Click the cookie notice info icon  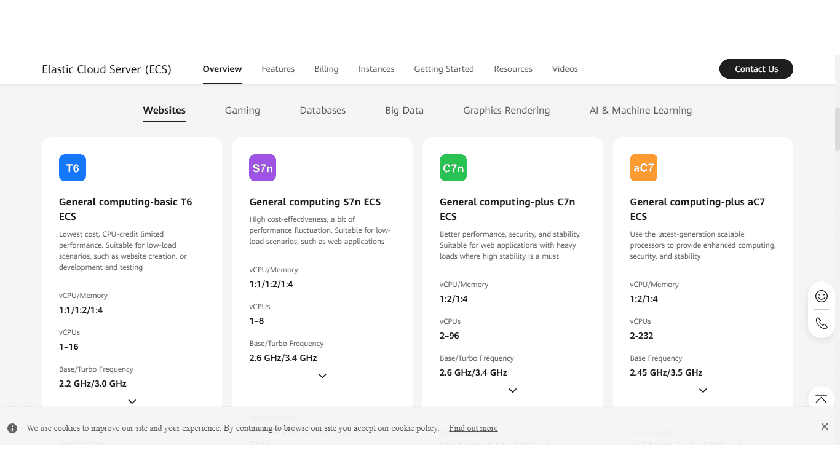tap(12, 428)
